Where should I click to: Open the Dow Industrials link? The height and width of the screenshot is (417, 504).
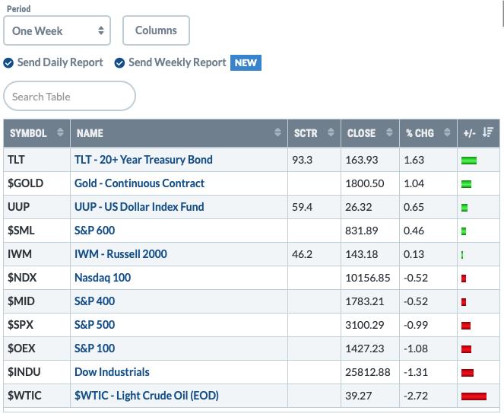coord(112,372)
